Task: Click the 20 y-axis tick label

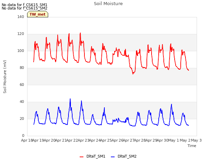Action: 22,119
